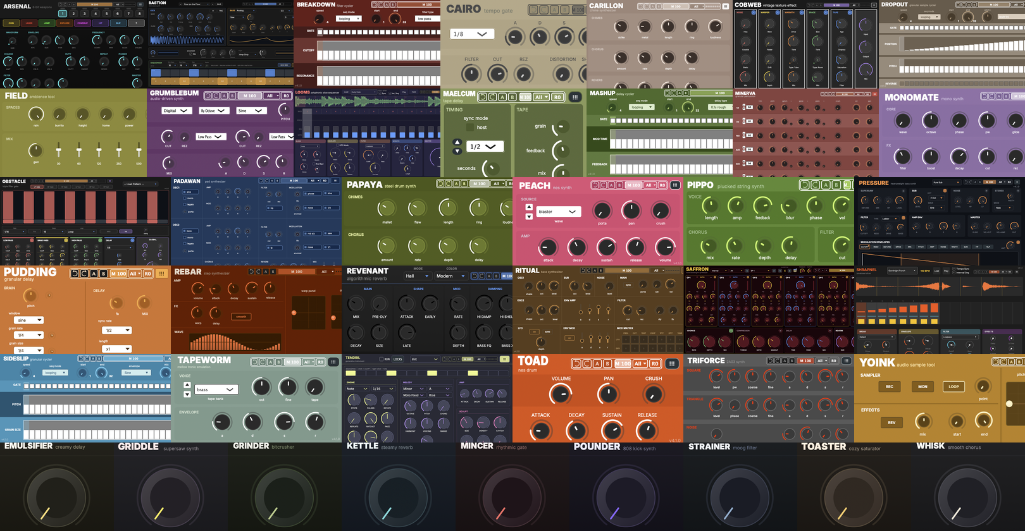Toggle the first Gate step in Breakdown
Viewport: 1025px width, 531px height.
(320, 31)
